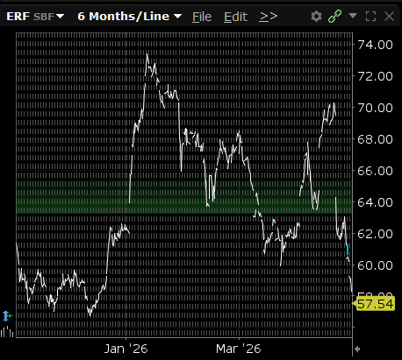
Task: Open the ERF SBF symbol dropdown
Action: tap(35, 17)
